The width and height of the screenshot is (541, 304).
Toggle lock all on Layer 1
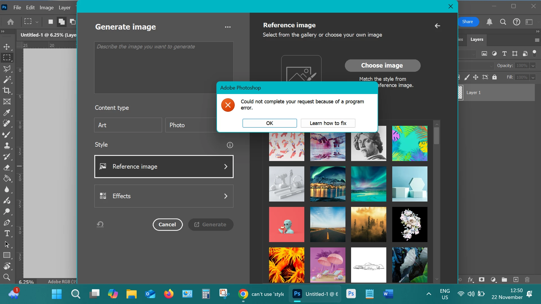click(x=495, y=77)
